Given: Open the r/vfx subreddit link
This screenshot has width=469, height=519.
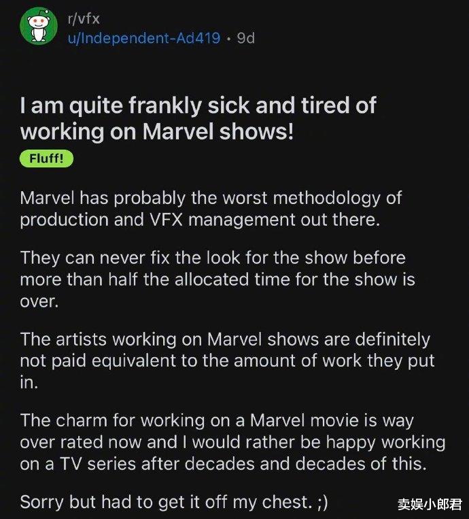Looking at the screenshot, I should (x=84, y=18).
